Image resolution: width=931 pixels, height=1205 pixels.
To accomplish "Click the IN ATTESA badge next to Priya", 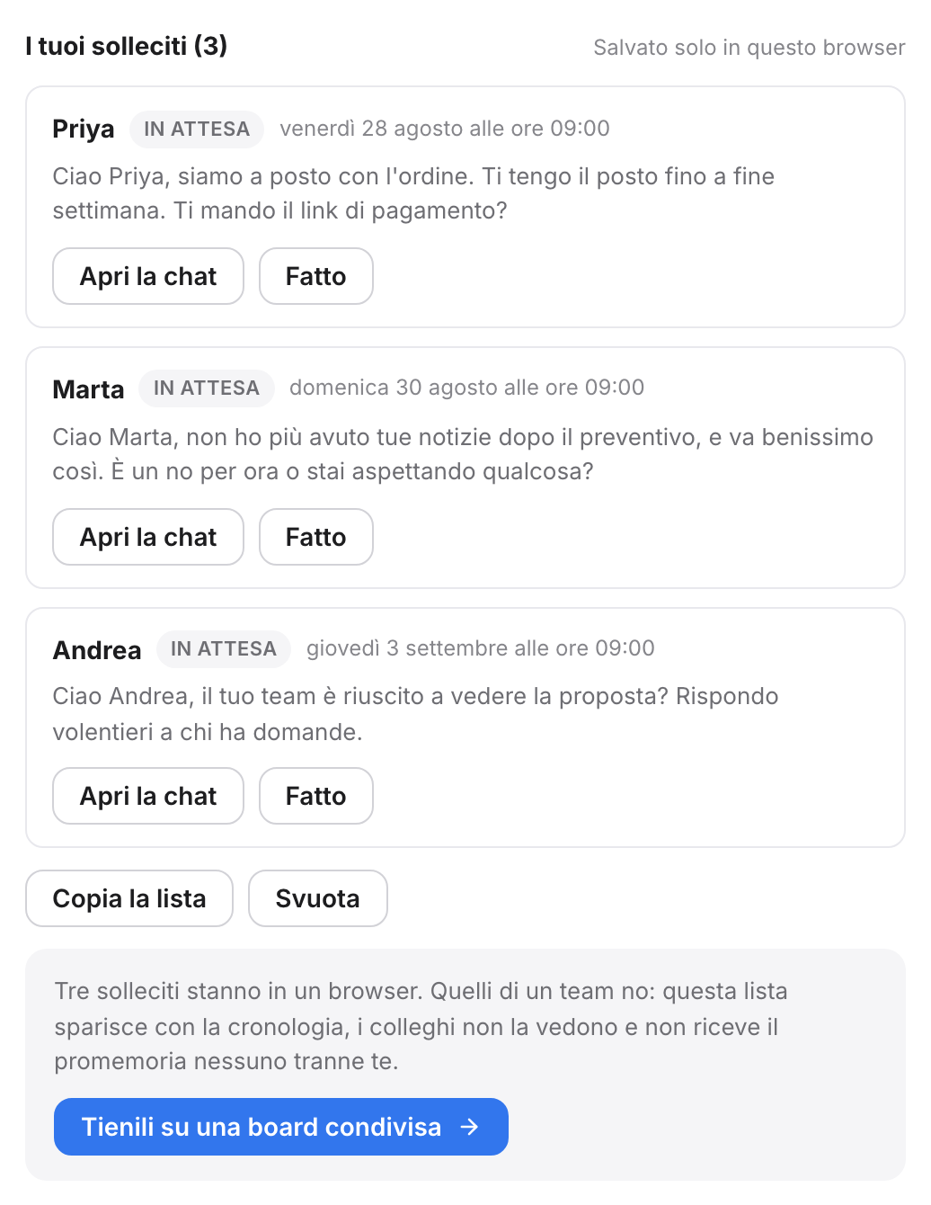I will (x=197, y=129).
